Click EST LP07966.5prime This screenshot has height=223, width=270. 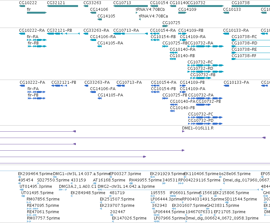170,218
